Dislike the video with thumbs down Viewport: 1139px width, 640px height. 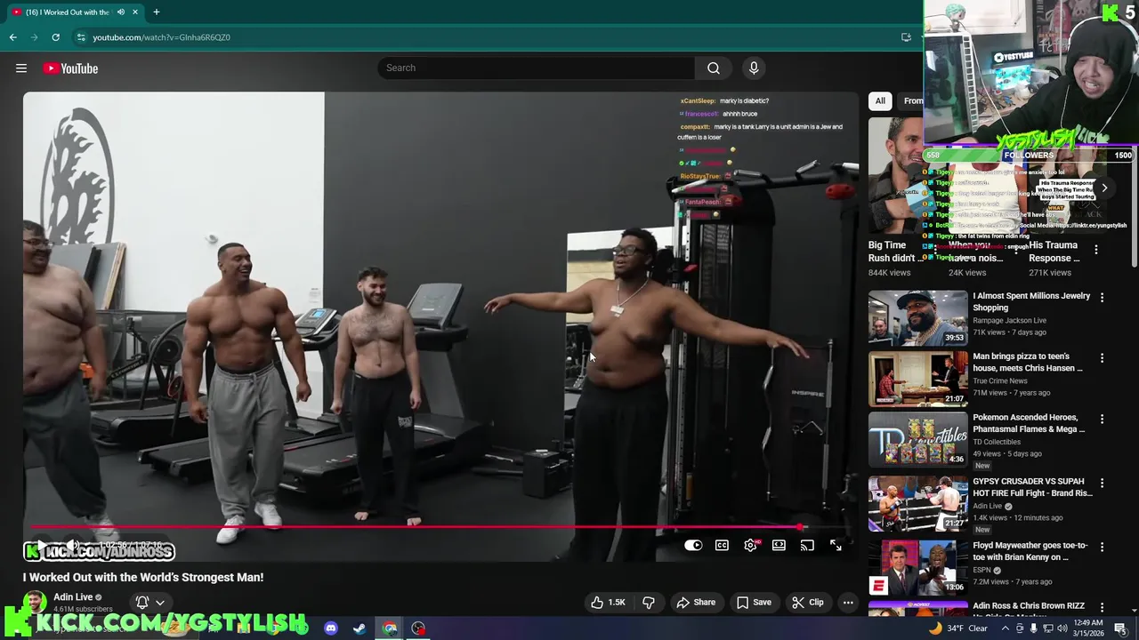coord(649,603)
